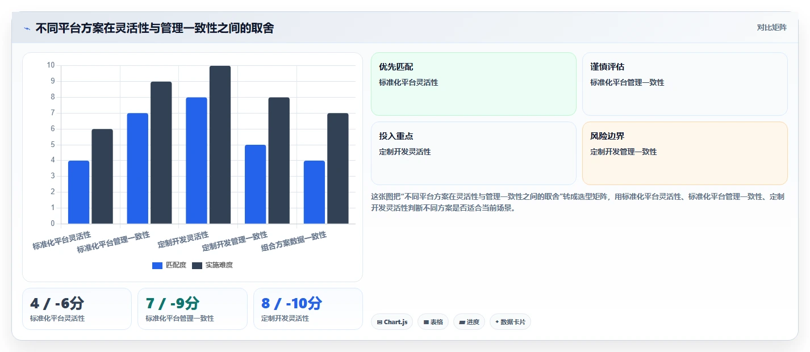Screen dimensions: 810x352
Task: Click the 7 / -9分 stat card
Action: 193,309
